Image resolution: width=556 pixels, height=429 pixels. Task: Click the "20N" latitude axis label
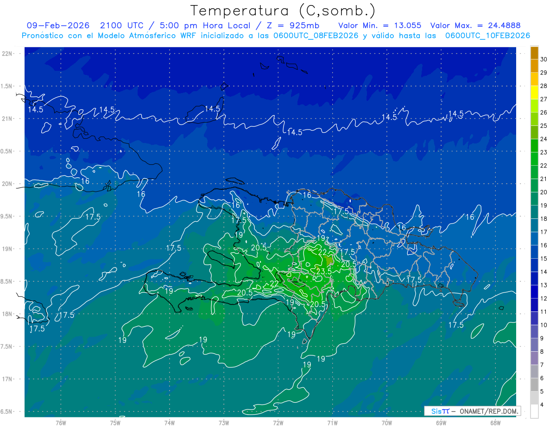tap(6, 184)
